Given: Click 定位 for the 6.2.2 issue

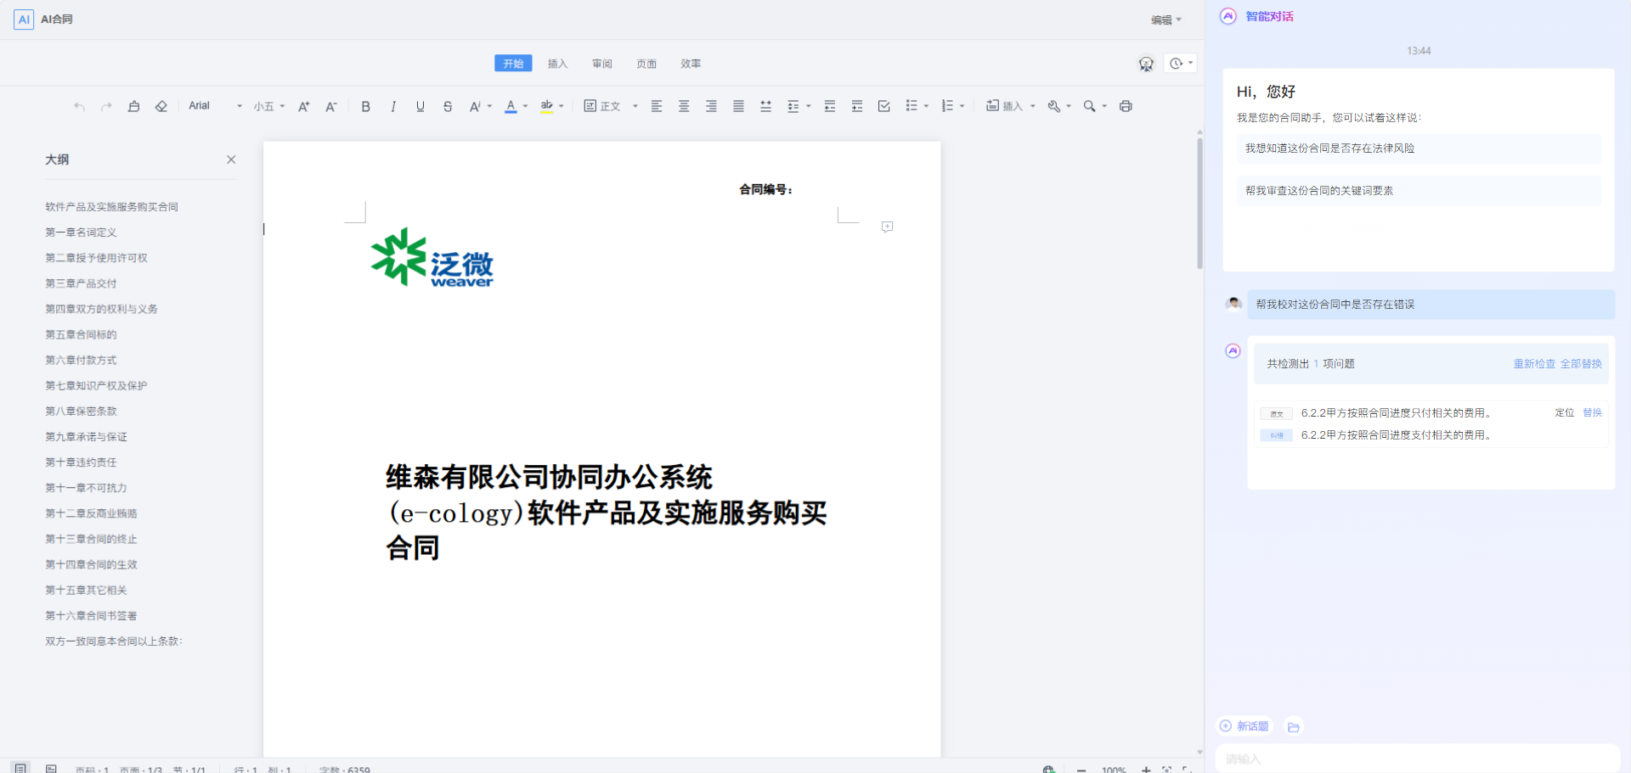Looking at the screenshot, I should pos(1565,413).
